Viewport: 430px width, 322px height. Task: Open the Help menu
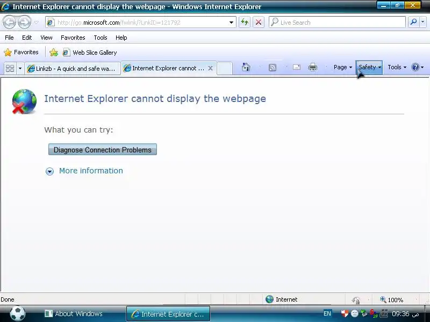point(121,38)
